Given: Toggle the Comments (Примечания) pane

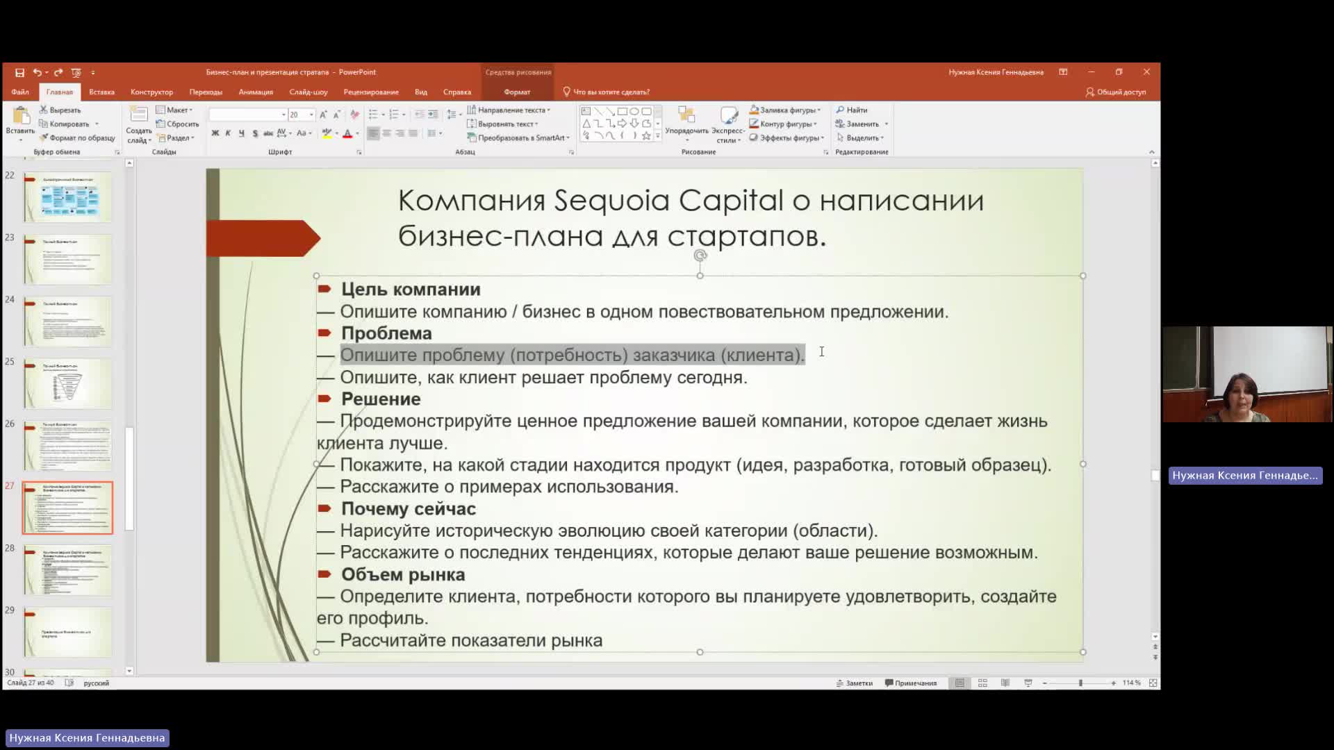Looking at the screenshot, I should (911, 683).
